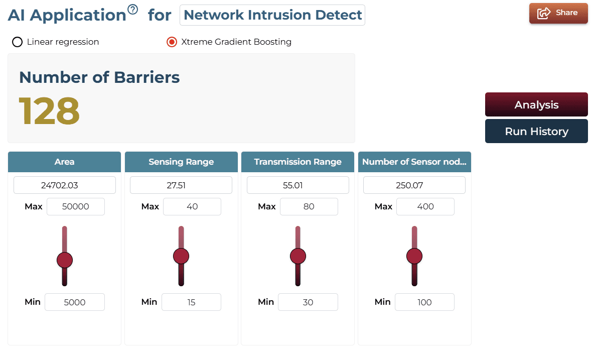This screenshot has width=591, height=352.
Task: Click the Network Intrusion Detect name field
Action: tap(272, 15)
